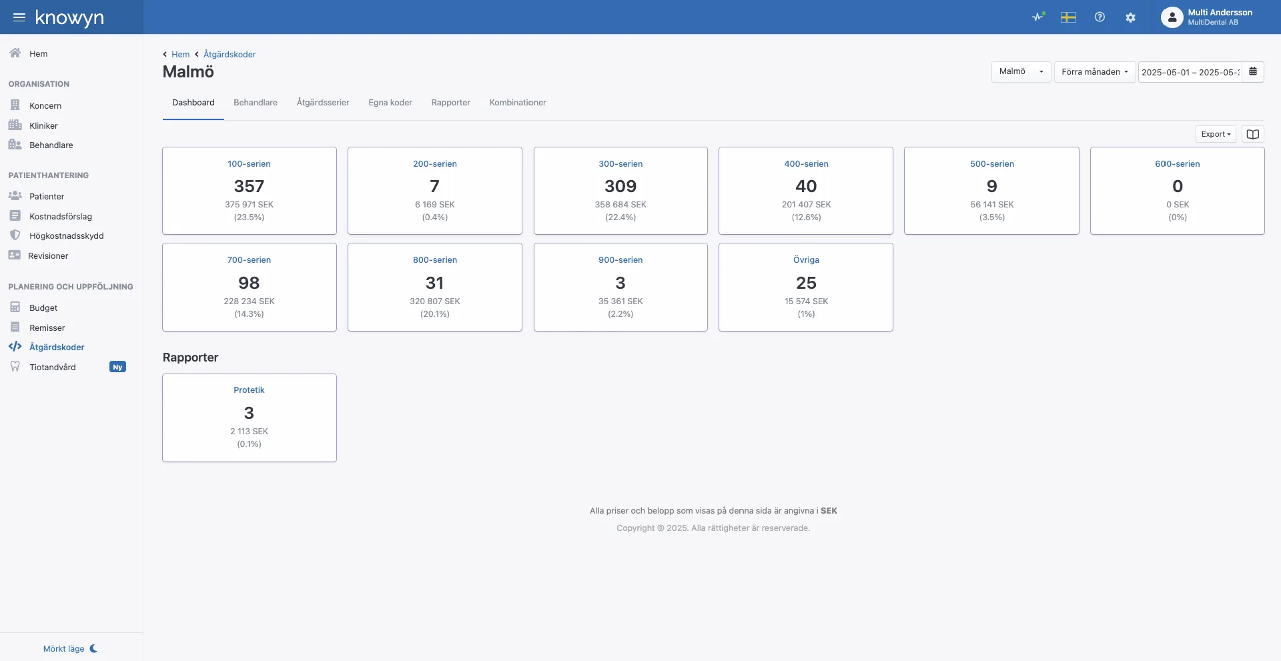Open the Förra månaden period dropdown
Screen dimensions: 1281x661
tap(1094, 72)
